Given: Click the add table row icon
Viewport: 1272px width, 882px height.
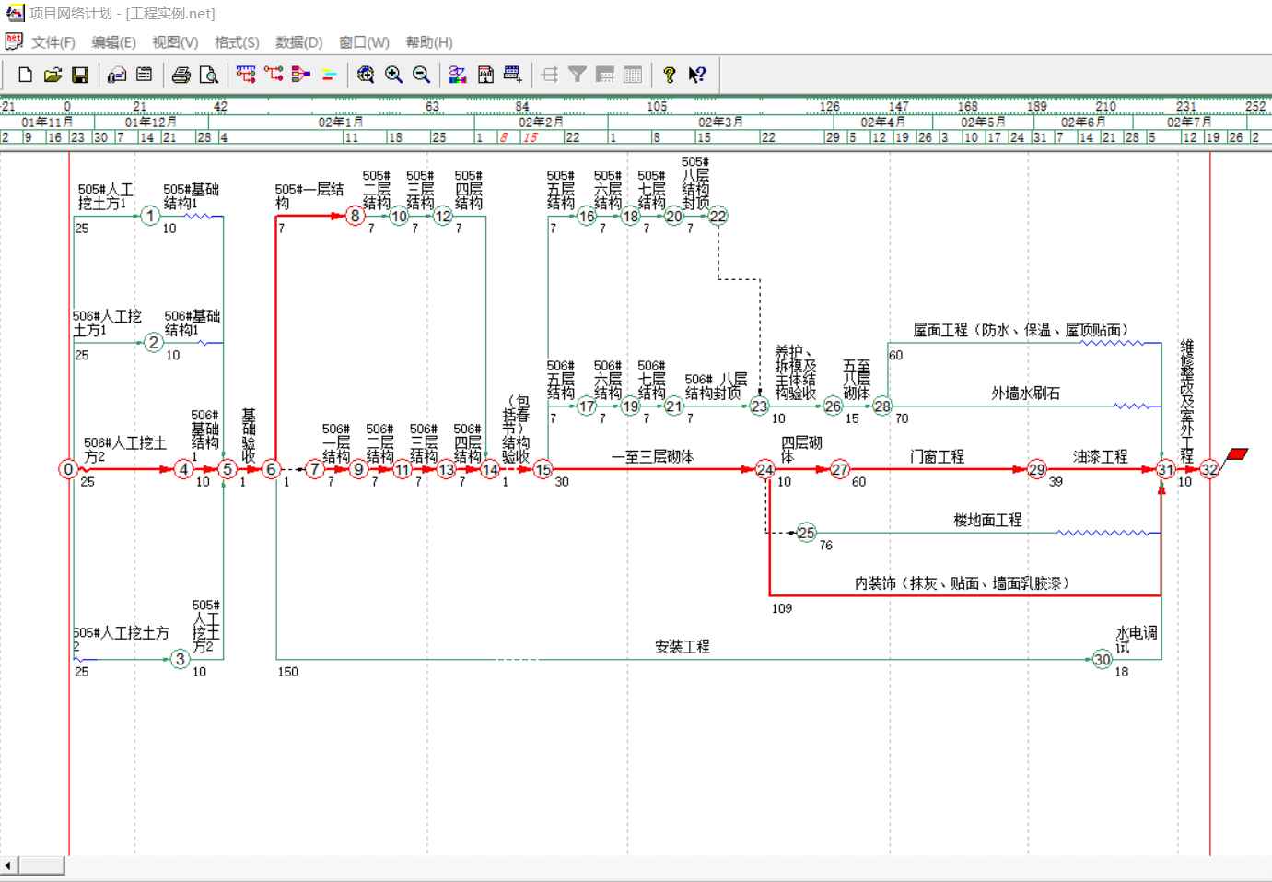Looking at the screenshot, I should click(x=513, y=75).
